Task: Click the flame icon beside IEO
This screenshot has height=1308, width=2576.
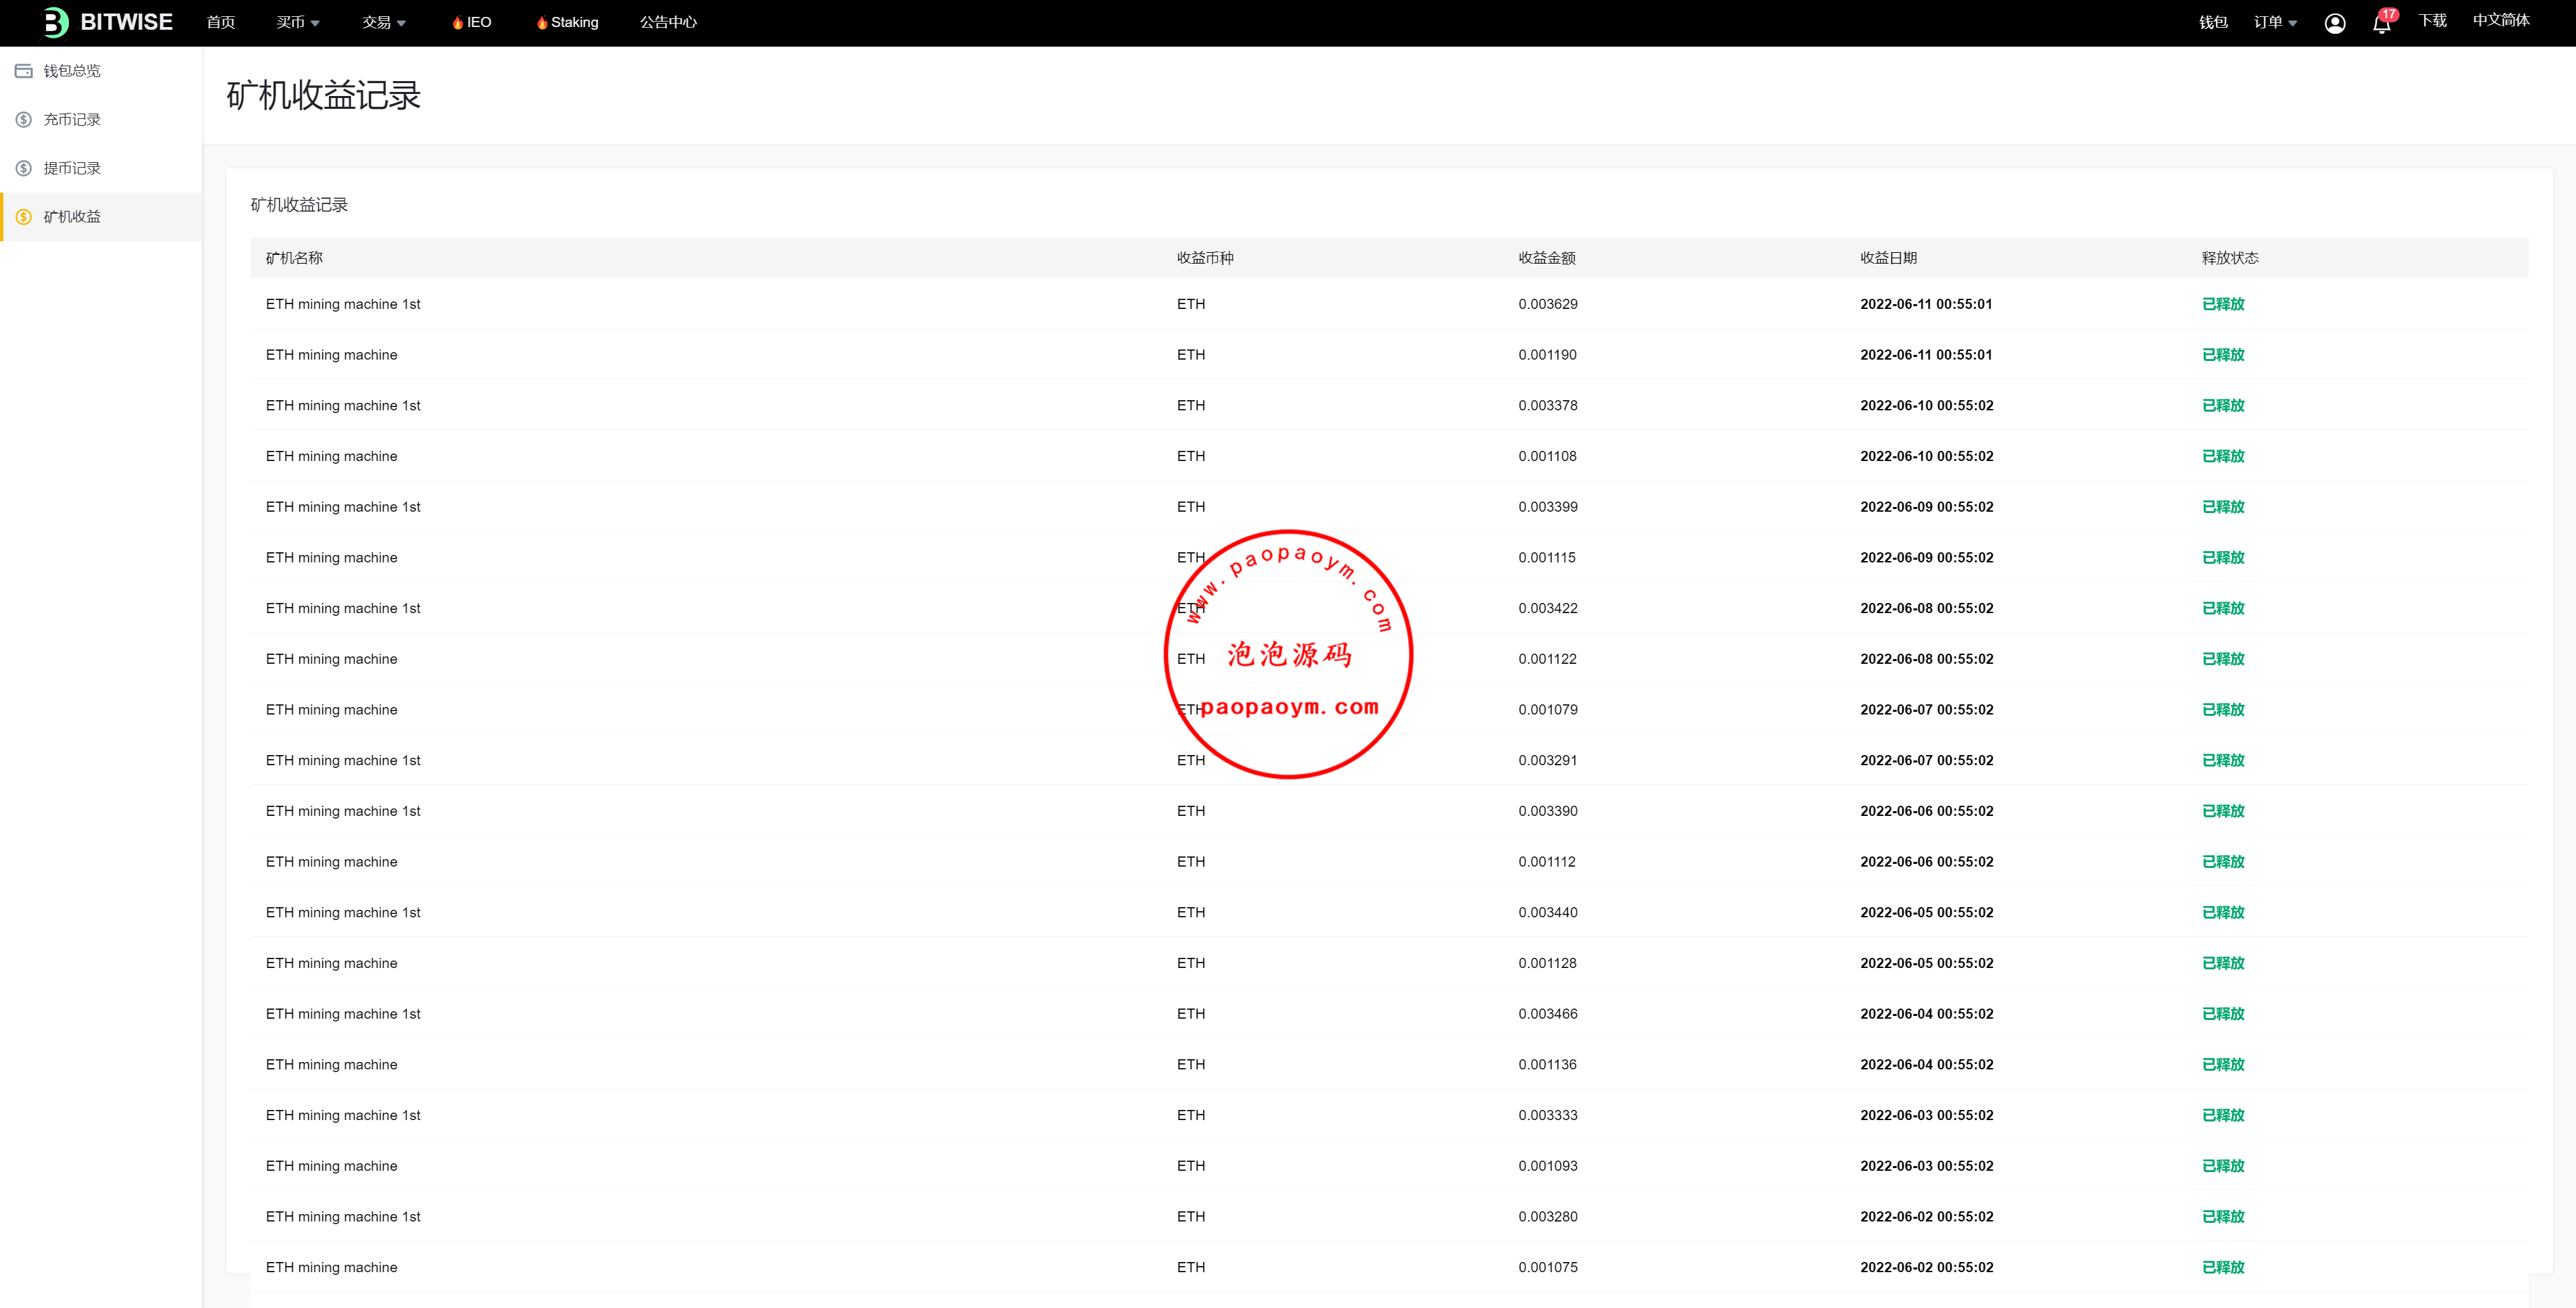Action: point(457,23)
